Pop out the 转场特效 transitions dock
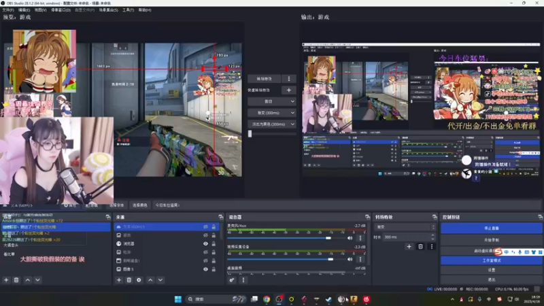 (435, 217)
